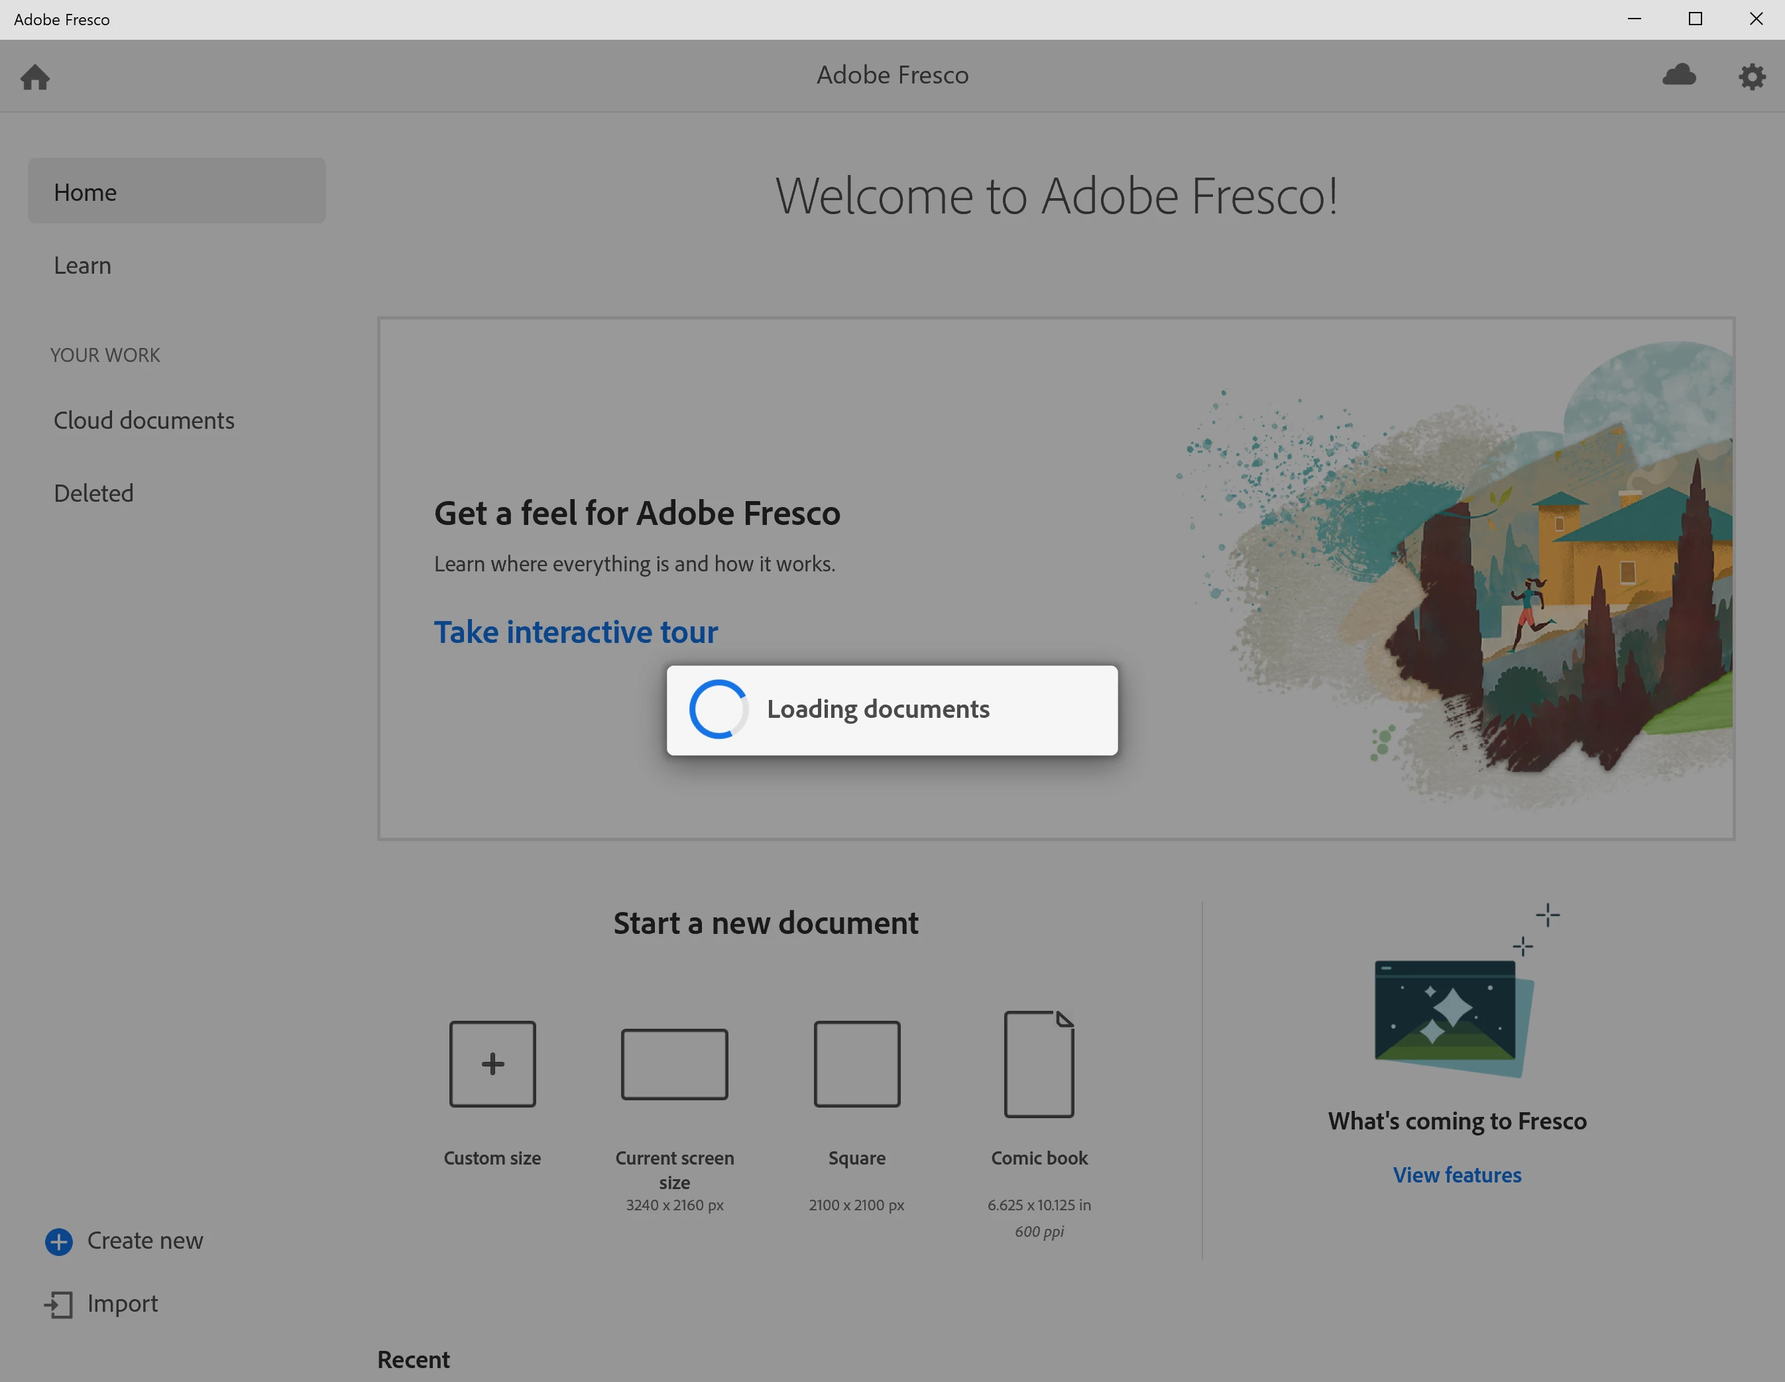Click the View features link
Image resolution: width=1785 pixels, height=1382 pixels.
[1456, 1175]
